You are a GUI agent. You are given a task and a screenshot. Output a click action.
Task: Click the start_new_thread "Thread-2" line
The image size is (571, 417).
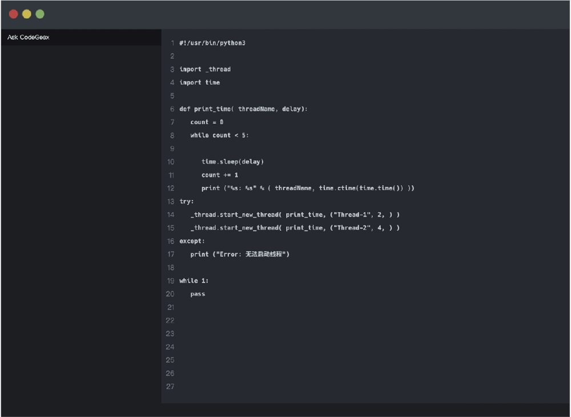click(295, 227)
